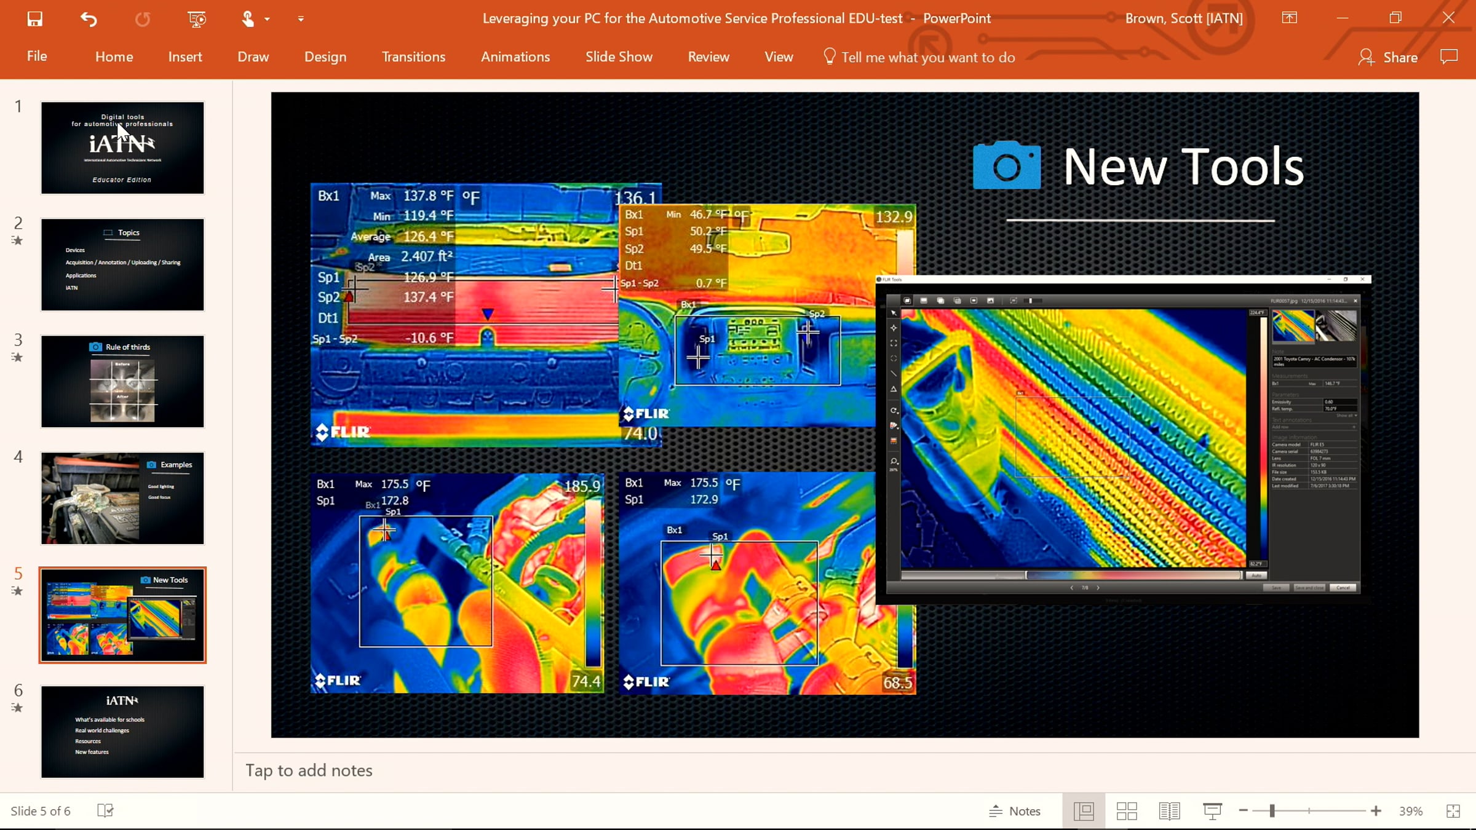
Task: Start presentation from beginning icon
Action: pyautogui.click(x=197, y=19)
